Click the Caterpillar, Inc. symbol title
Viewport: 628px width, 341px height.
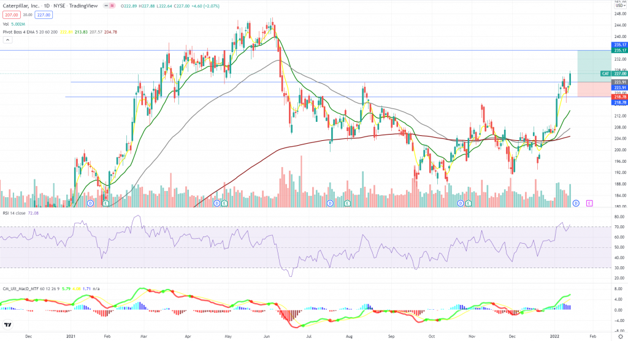21,6
